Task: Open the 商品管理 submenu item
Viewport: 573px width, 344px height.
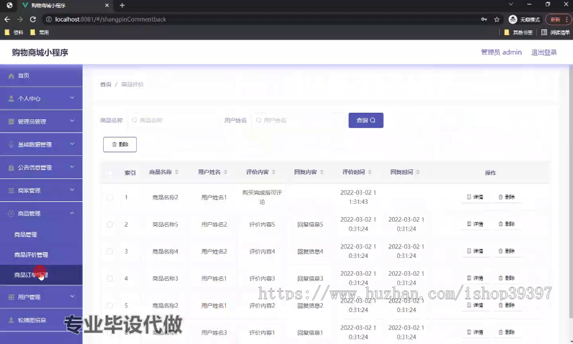Action: [x=41, y=234]
